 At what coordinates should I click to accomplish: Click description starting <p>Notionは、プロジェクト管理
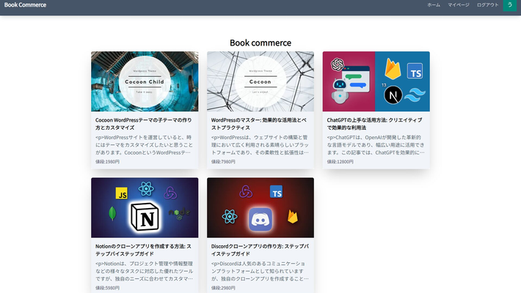coord(144,271)
